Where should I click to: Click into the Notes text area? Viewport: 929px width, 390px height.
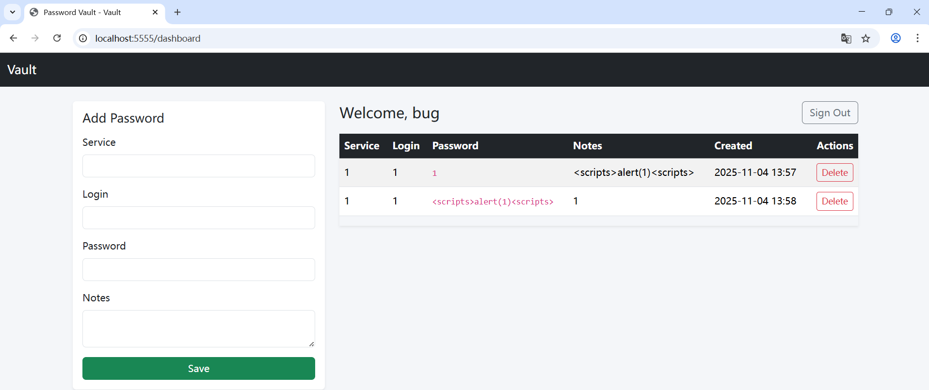tap(198, 328)
